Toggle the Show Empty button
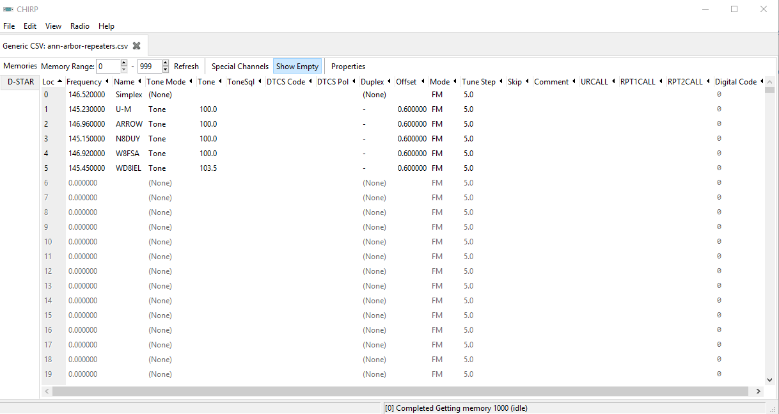The height and width of the screenshot is (414, 779). coord(297,66)
